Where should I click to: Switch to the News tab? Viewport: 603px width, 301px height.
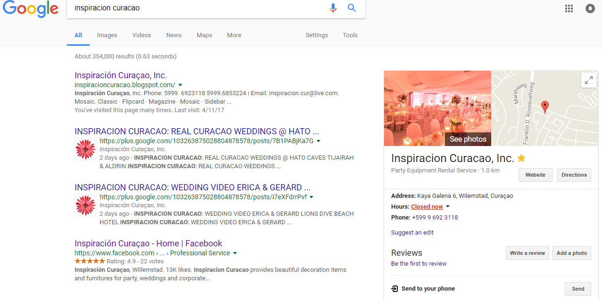point(174,35)
